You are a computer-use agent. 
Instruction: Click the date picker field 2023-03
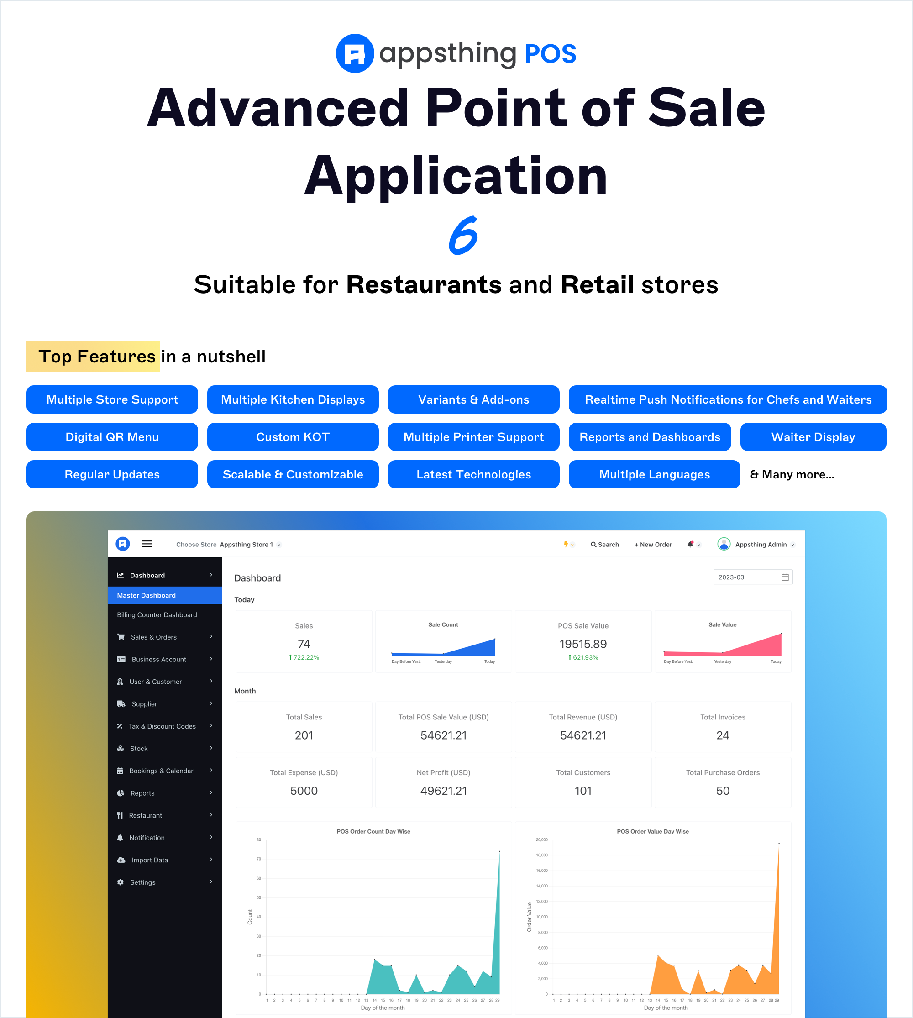(x=753, y=577)
